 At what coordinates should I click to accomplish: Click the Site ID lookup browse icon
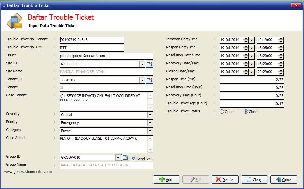(x=149, y=64)
